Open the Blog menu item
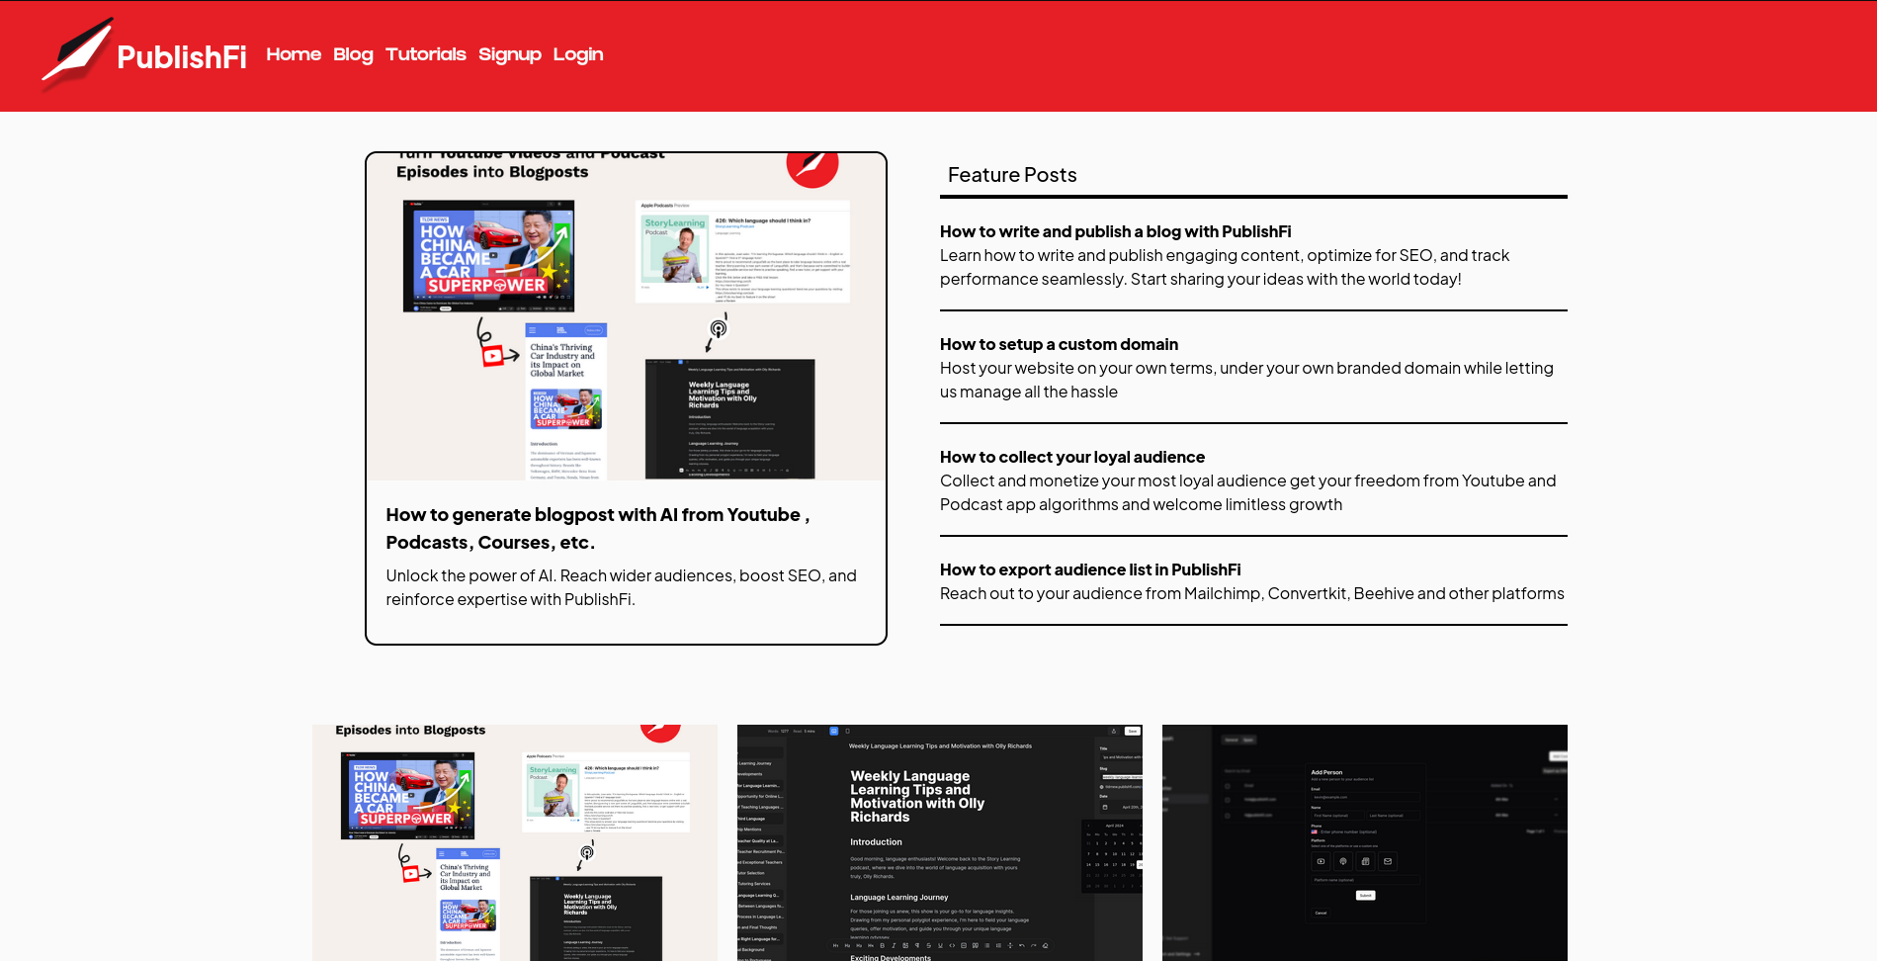This screenshot has width=1877, height=961. 353,54
